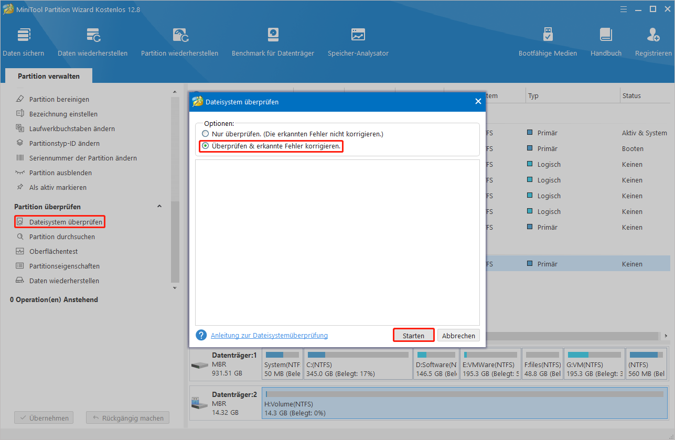Image resolution: width=675 pixels, height=440 pixels.
Task: Select Laufwerkbuchstaben ändern action
Action: coord(65,128)
